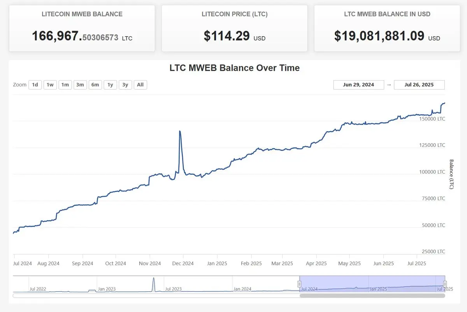The image size is (467, 312).
Task: Click the Jul 2025 x-axis label on main chart
Action: point(417,263)
